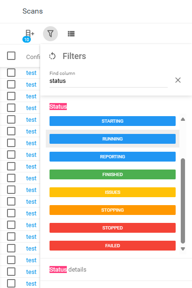Click the Find column input field
Image resolution: width=192 pixels, height=288 pixels.
pos(108,81)
